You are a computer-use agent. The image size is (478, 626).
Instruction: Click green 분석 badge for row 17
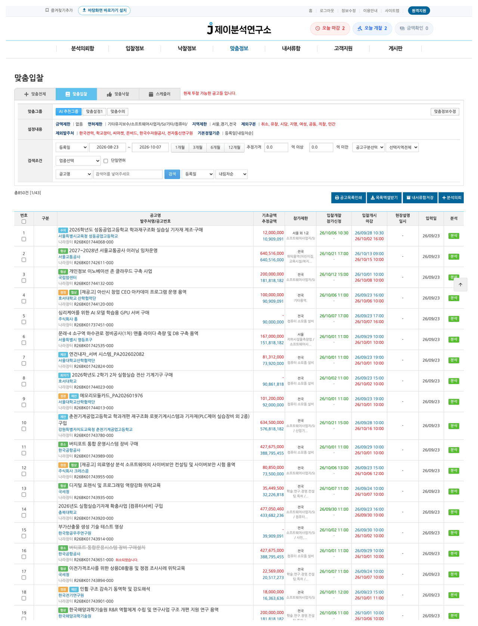(x=454, y=574)
